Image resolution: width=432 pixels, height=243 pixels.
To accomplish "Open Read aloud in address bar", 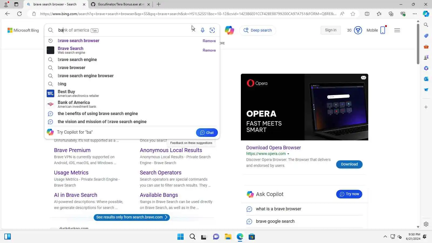I will pos(342,14).
